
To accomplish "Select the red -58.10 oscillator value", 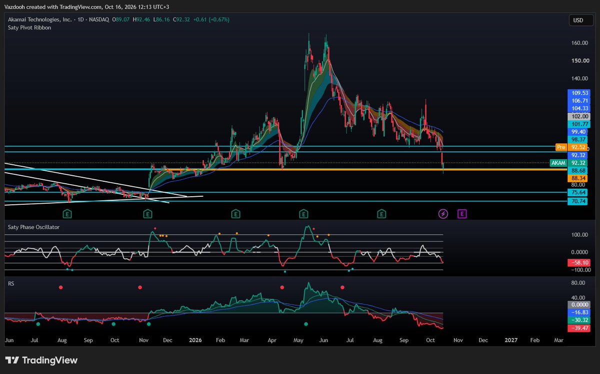I will click(578, 262).
